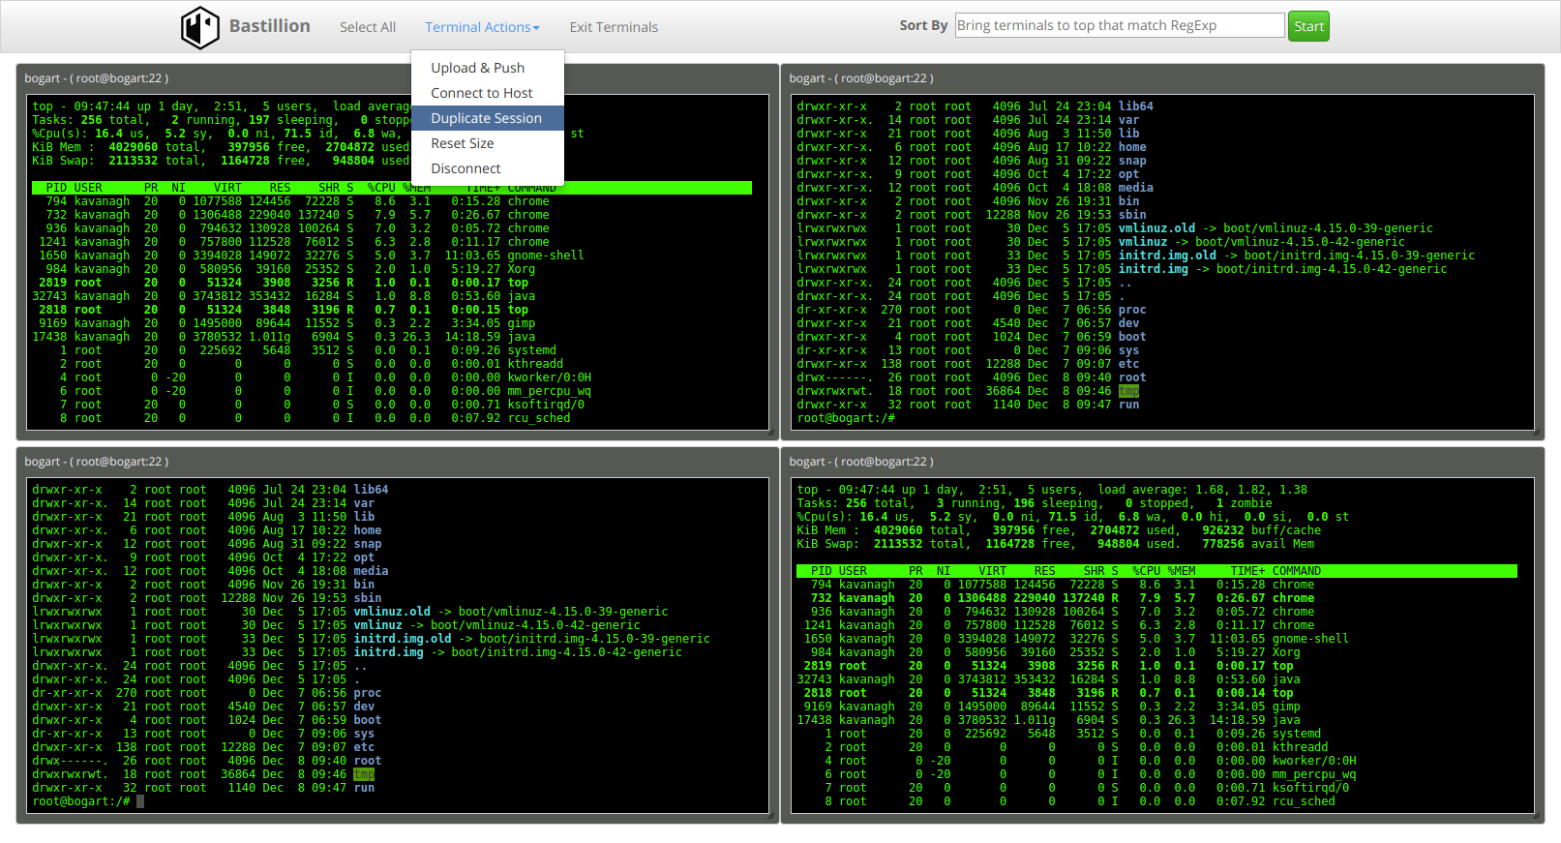Click resize handle of top-left terminal
Screen dimensions: 1561x843
pos(770,433)
